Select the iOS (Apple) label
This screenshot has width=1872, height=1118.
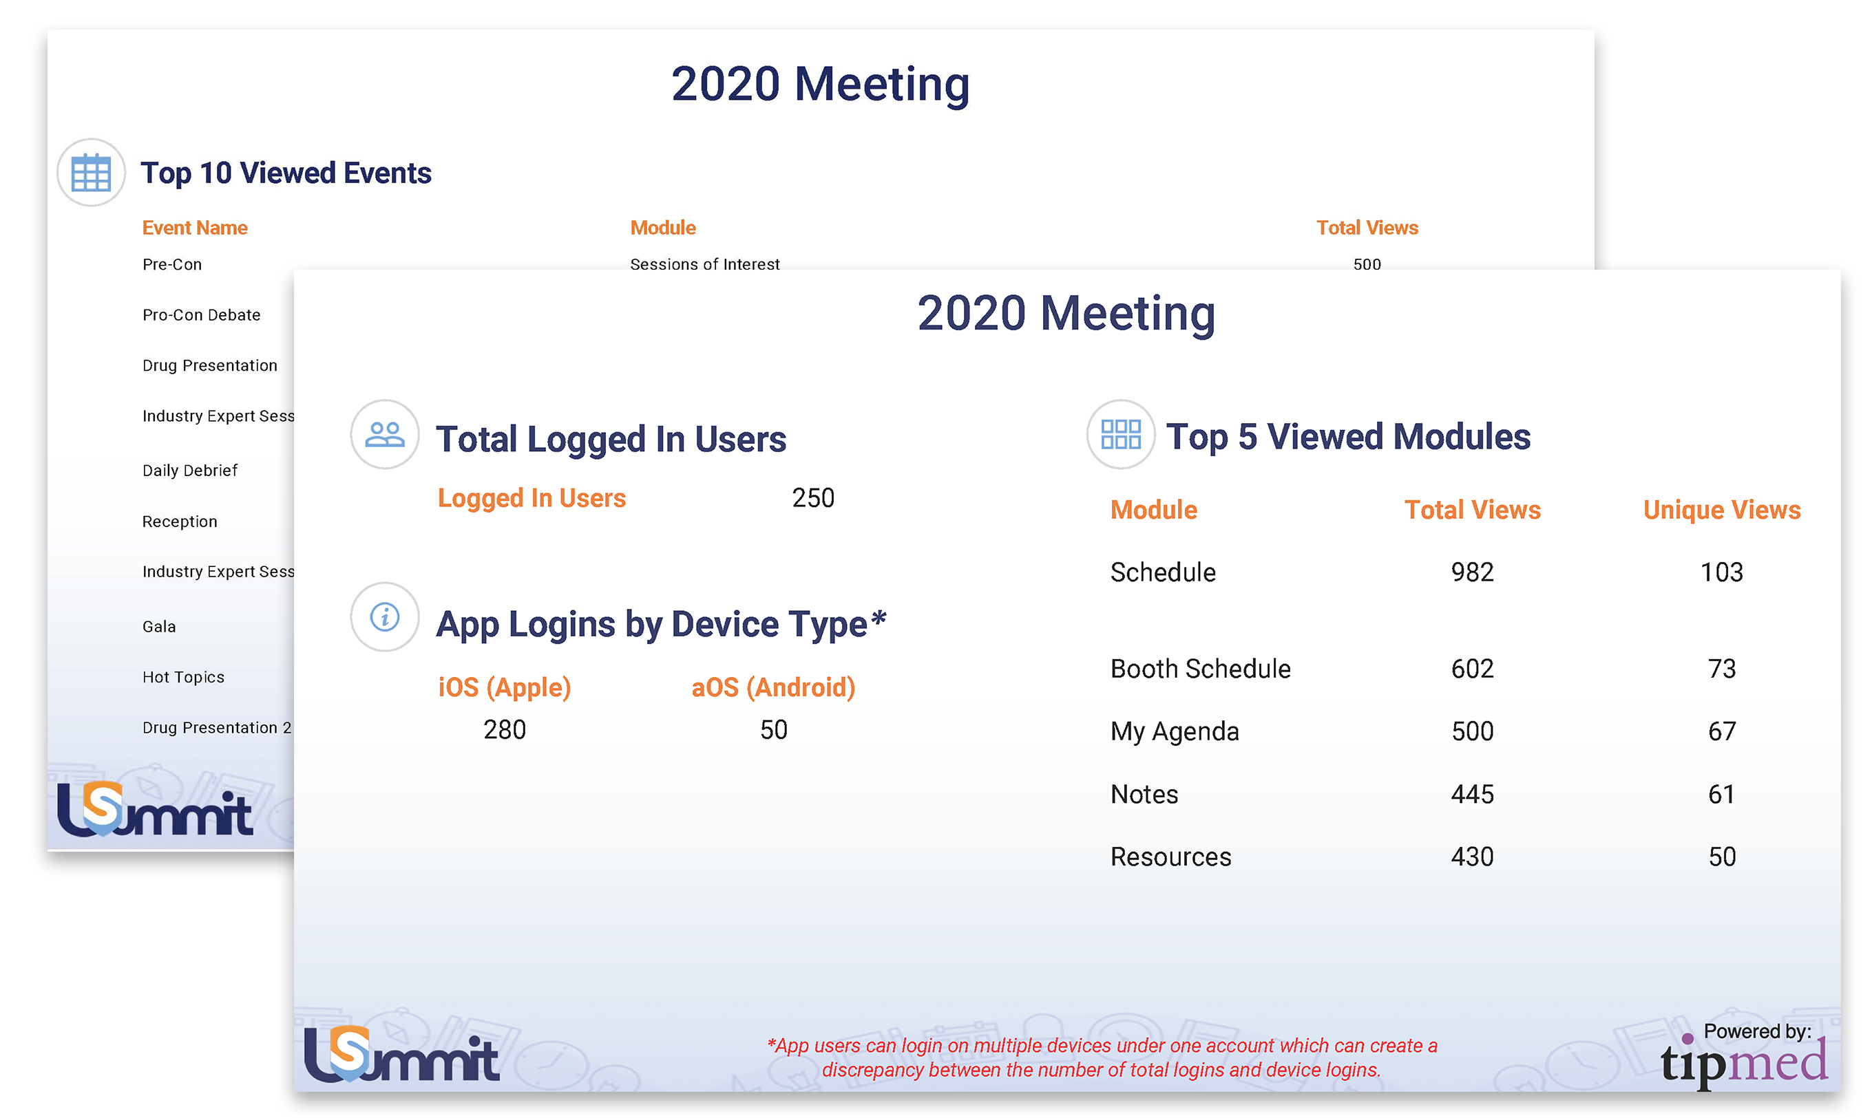[x=505, y=687]
